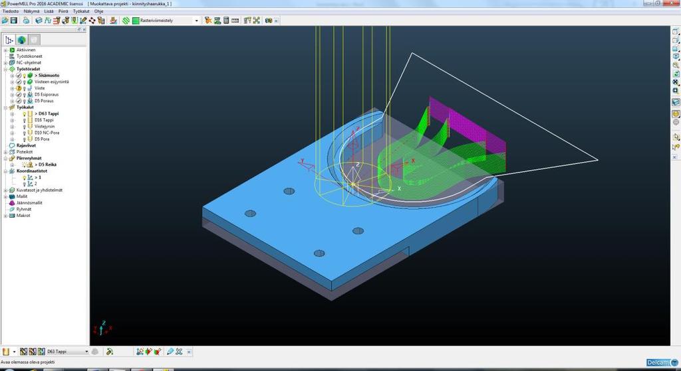
Task: Collapse the Työkalut tree branch
Action: pos(5,107)
